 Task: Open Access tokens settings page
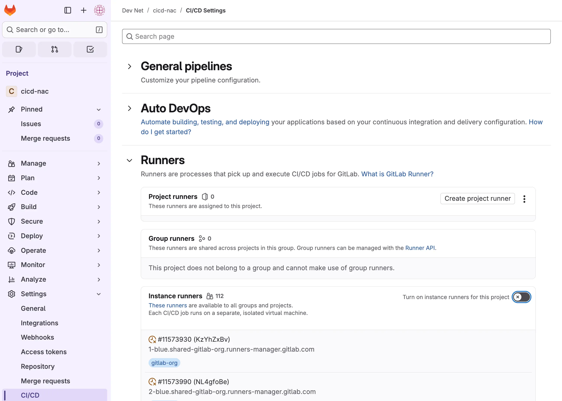(x=44, y=352)
